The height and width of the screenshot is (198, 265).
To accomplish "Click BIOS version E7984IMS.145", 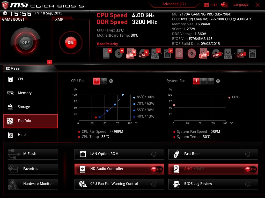I will (x=201, y=39).
